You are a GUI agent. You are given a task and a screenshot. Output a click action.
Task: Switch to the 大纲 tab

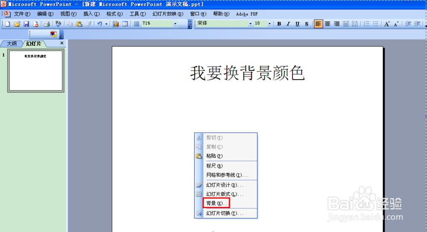pos(12,44)
